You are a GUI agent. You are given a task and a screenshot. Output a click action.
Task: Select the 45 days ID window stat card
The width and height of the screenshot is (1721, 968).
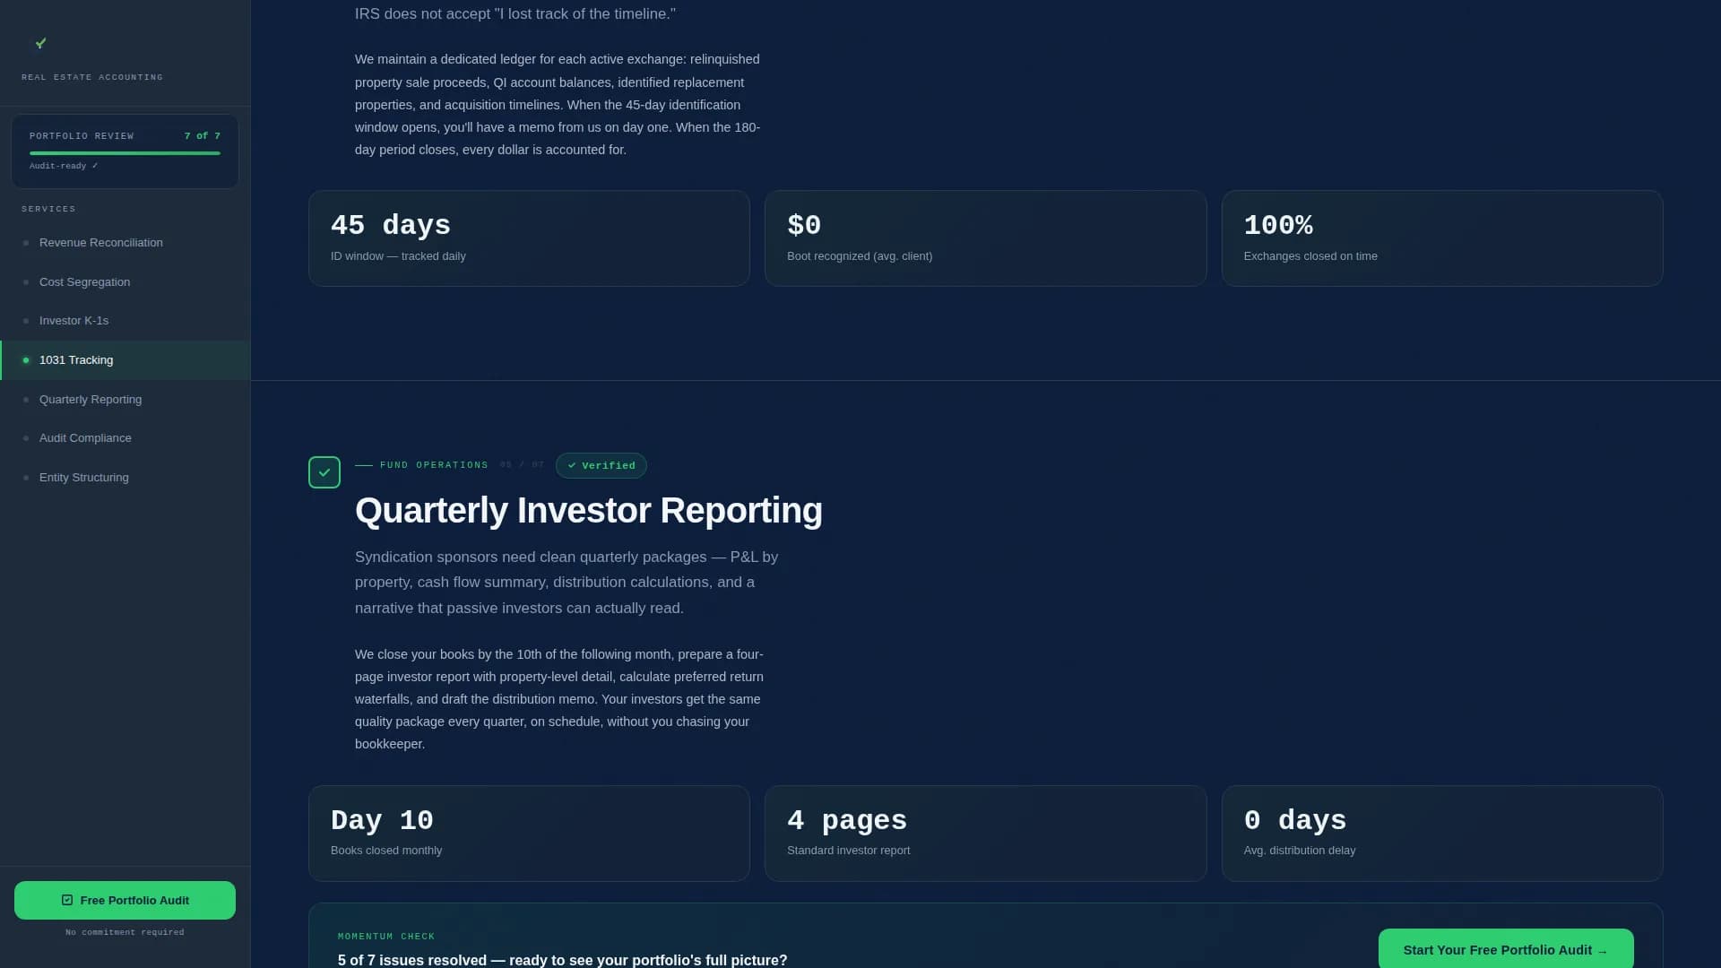pos(528,238)
